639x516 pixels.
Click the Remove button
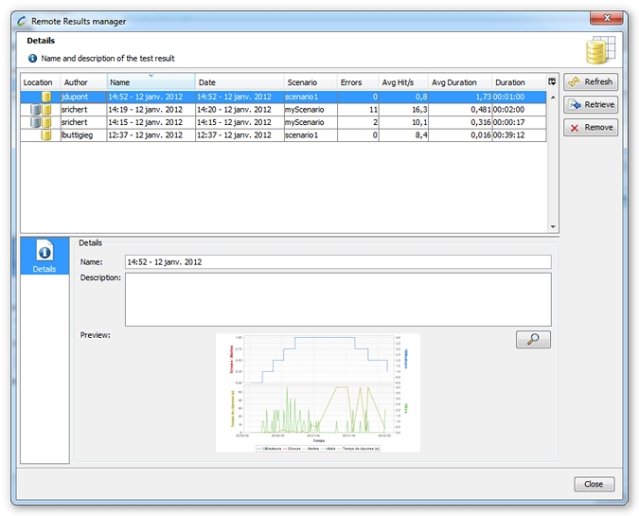point(591,128)
